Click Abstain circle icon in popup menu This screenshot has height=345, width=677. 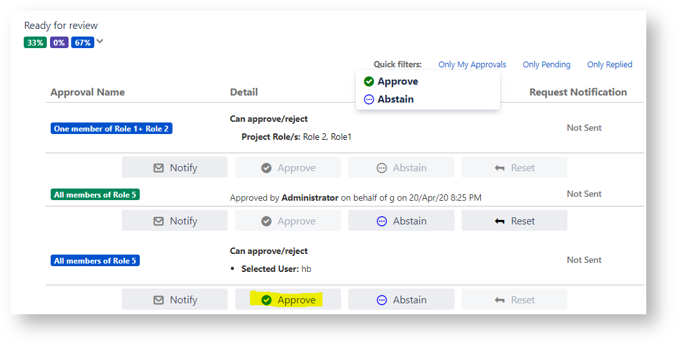pyautogui.click(x=369, y=99)
